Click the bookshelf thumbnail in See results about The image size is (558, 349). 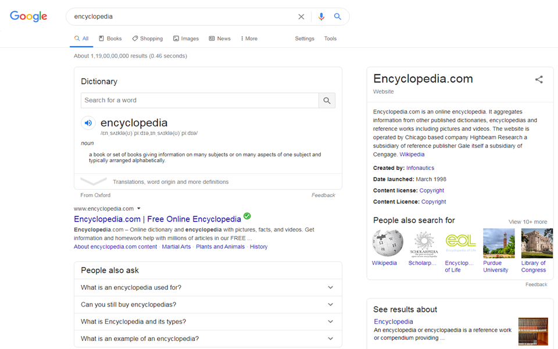click(x=533, y=331)
